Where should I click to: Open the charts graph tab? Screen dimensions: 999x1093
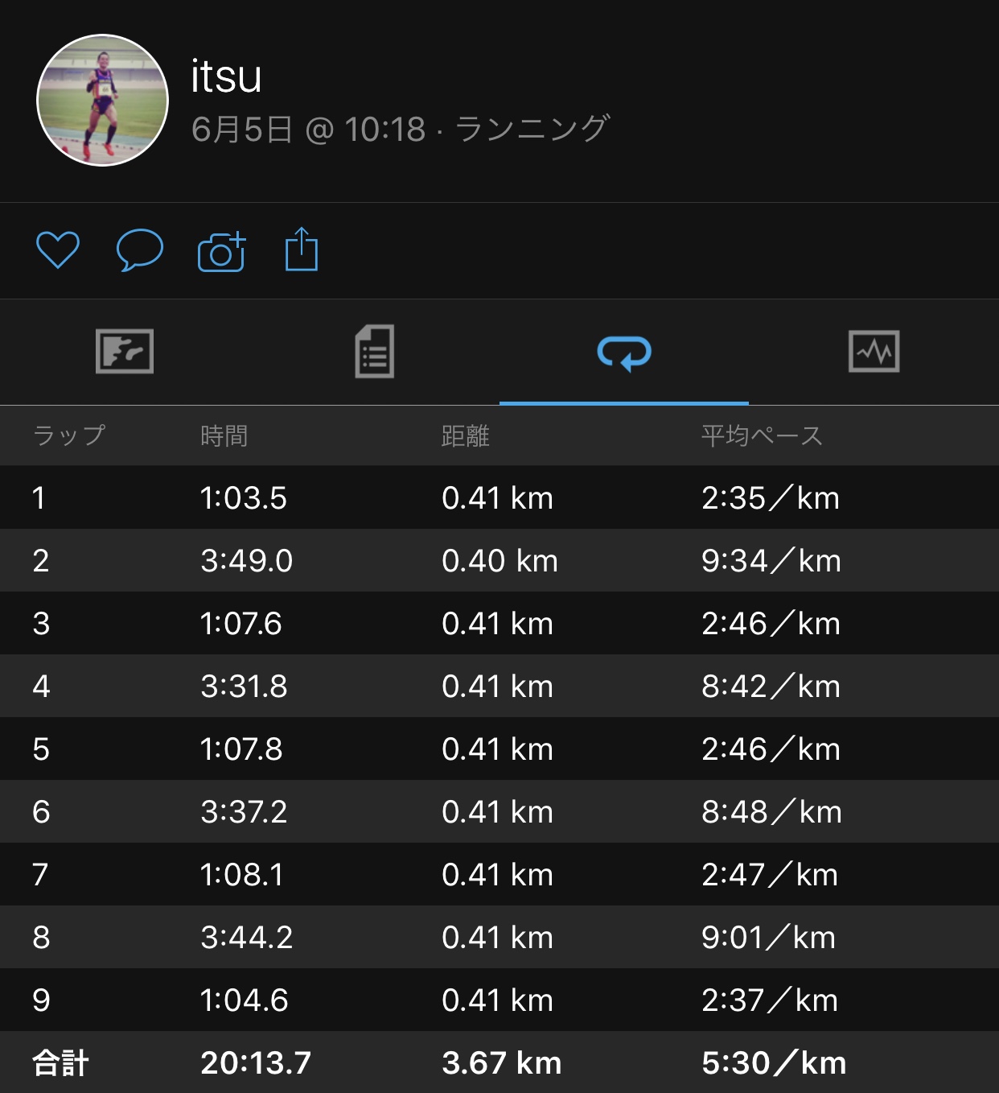(874, 352)
